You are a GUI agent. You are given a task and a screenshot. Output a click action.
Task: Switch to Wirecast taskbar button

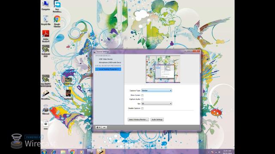point(92,152)
